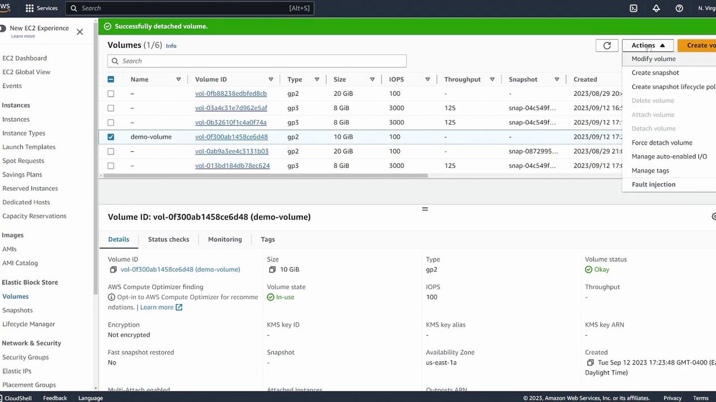Open the notifications bell
Screen dimensions: 716x402
656,8
